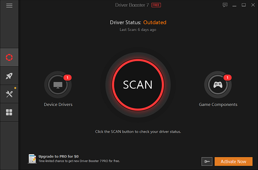Click the upgrade notepad icon
Viewport: 258px width, 170px height.
[32, 159]
